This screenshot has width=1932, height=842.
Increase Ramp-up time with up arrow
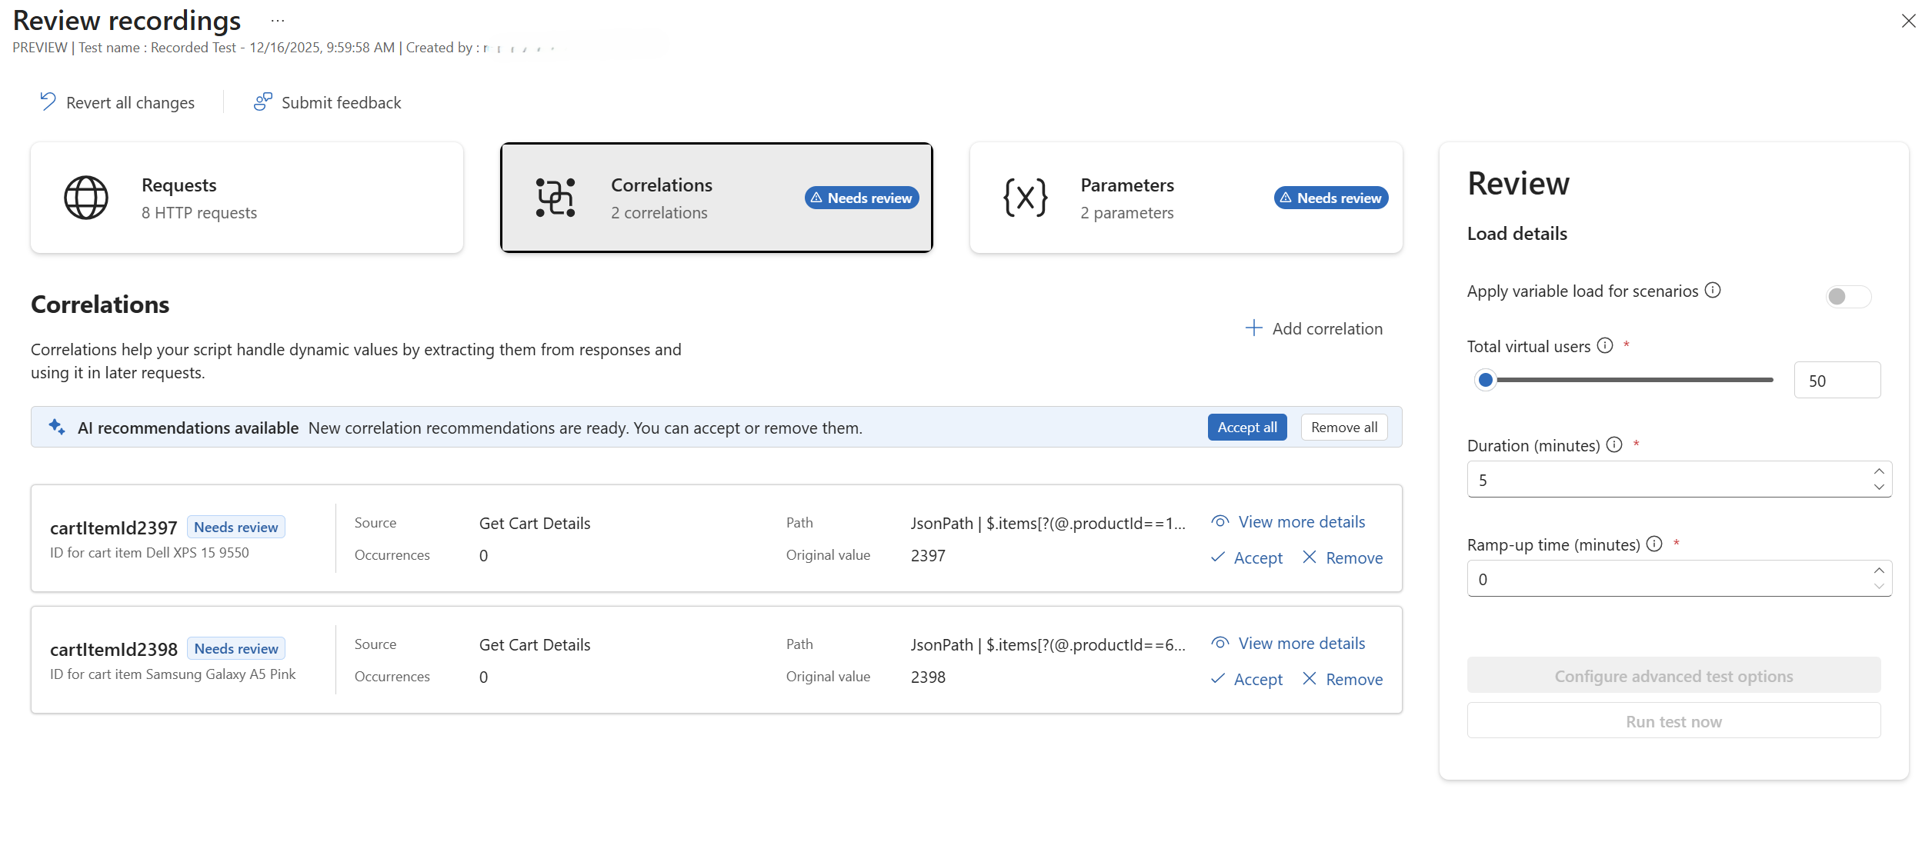click(x=1879, y=571)
